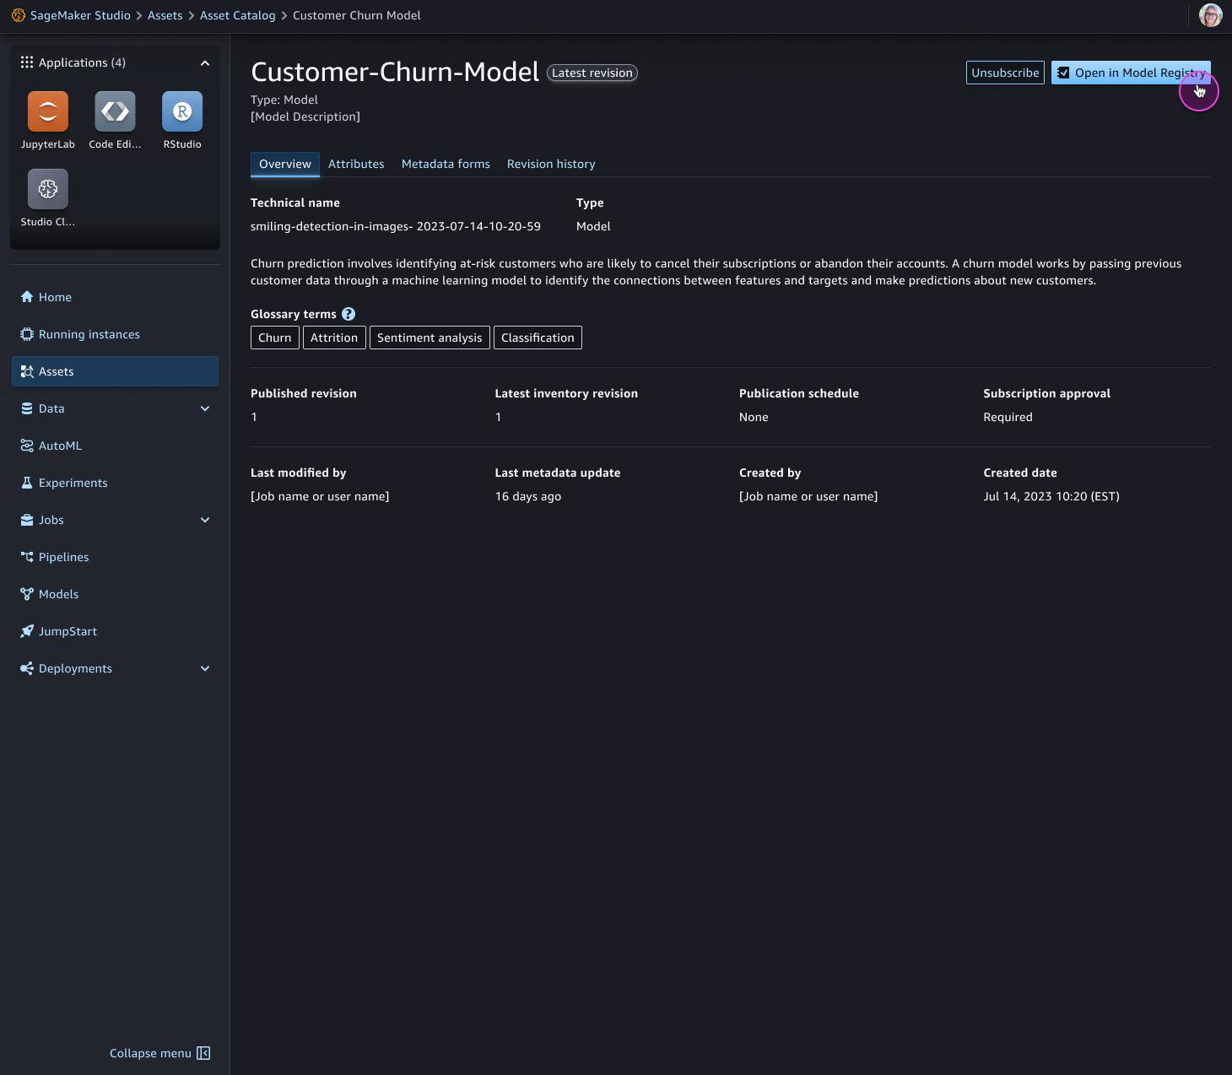Click the '[Model Description]' placeholder text
This screenshot has width=1232, height=1075.
(305, 116)
